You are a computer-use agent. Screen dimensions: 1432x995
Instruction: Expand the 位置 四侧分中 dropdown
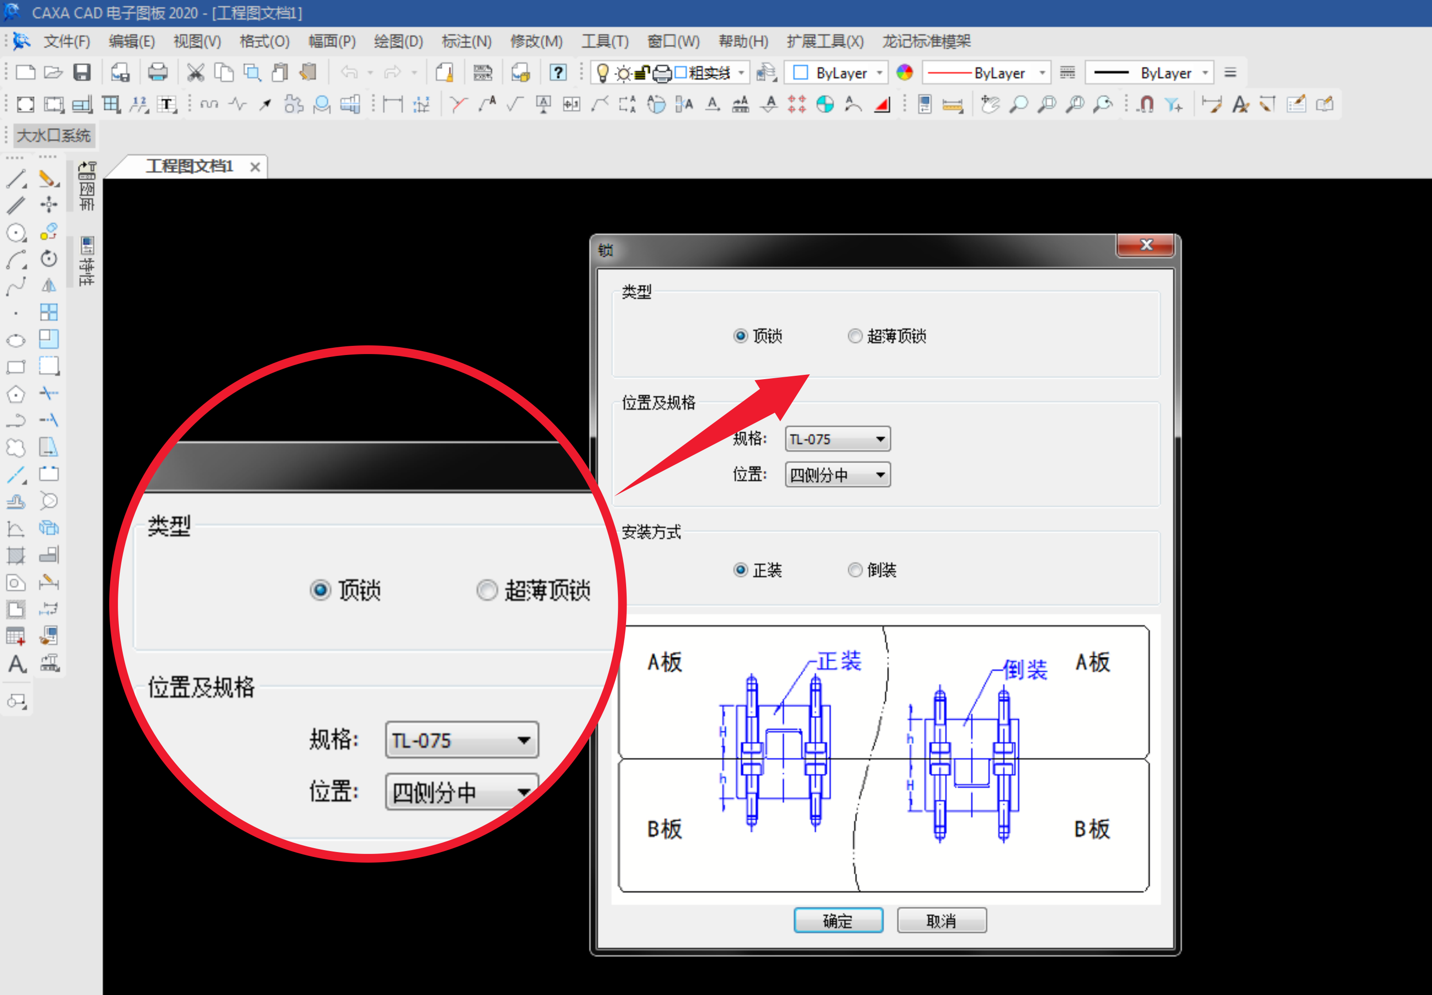coord(880,475)
